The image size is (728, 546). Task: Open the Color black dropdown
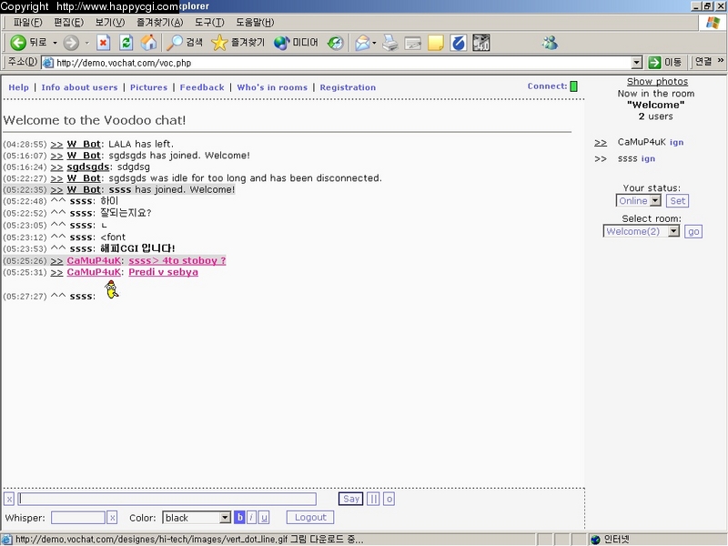(225, 517)
